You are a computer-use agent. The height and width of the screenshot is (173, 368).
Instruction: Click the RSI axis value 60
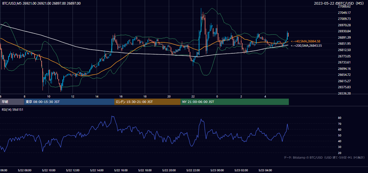(339, 129)
